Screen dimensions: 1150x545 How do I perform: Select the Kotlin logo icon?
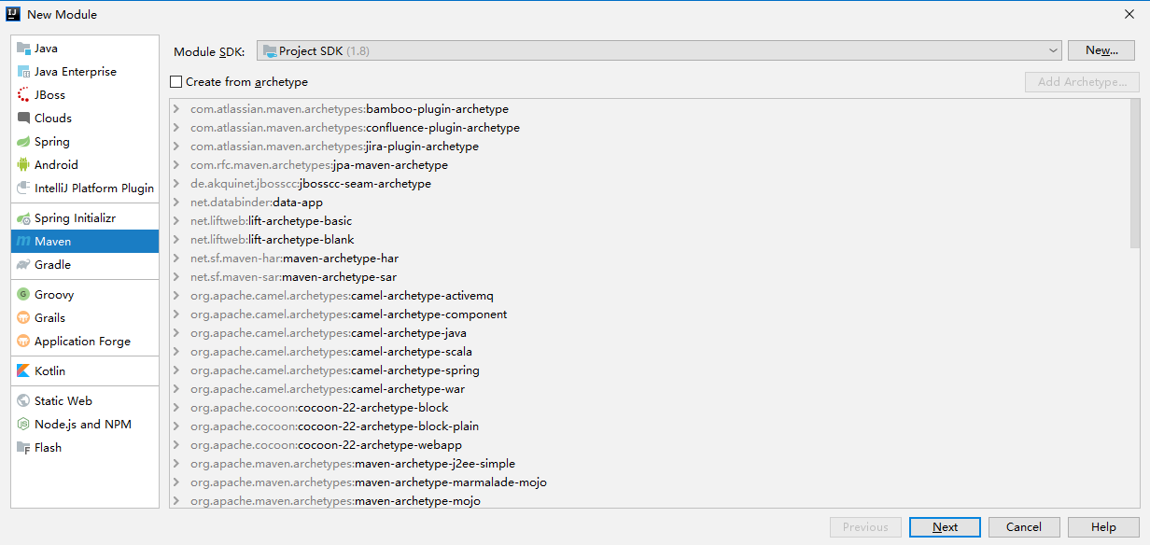23,371
